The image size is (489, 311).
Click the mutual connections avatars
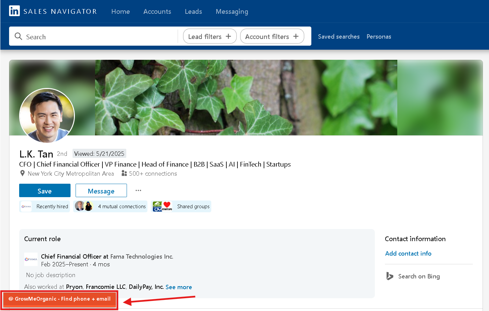pyautogui.click(x=84, y=206)
